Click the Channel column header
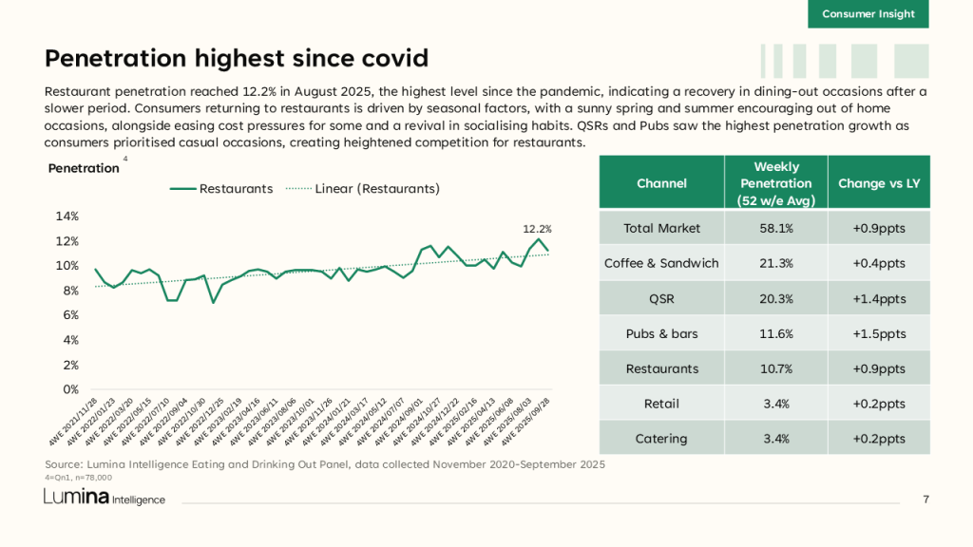973x547 pixels. pyautogui.click(x=661, y=182)
